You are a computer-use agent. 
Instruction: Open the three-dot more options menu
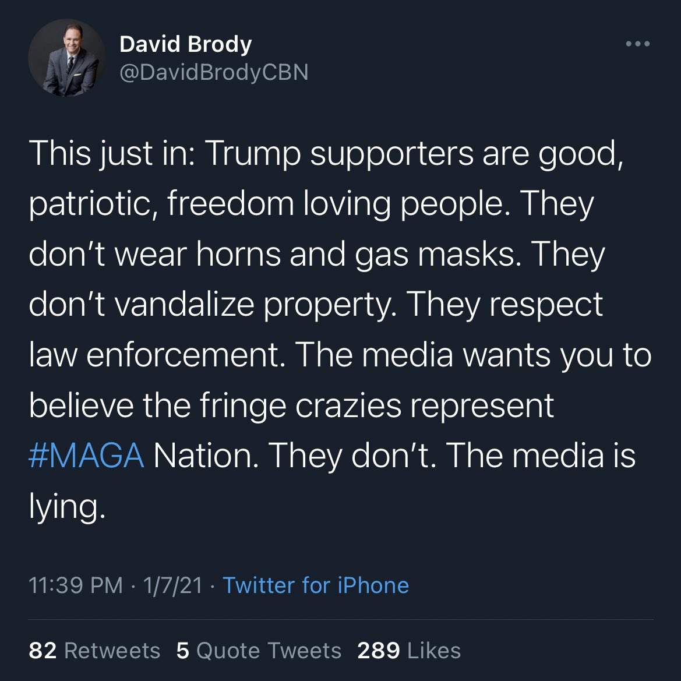click(x=637, y=44)
